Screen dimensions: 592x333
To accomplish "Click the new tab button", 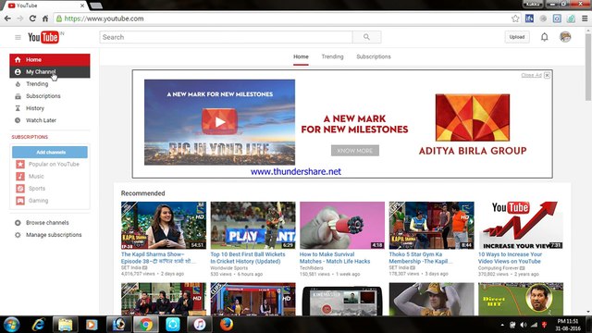I will click(x=96, y=6).
